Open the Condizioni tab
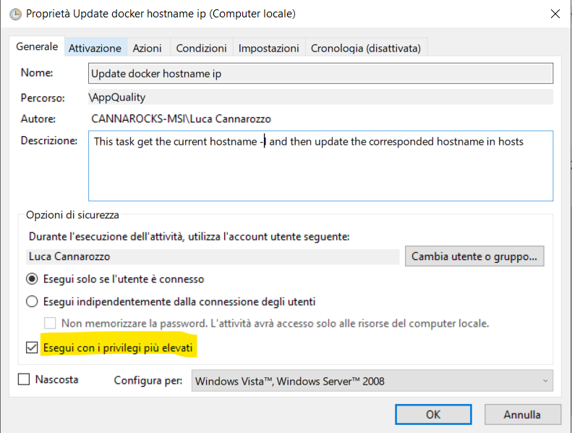Image resolution: width=572 pixels, height=433 pixels. point(201,48)
